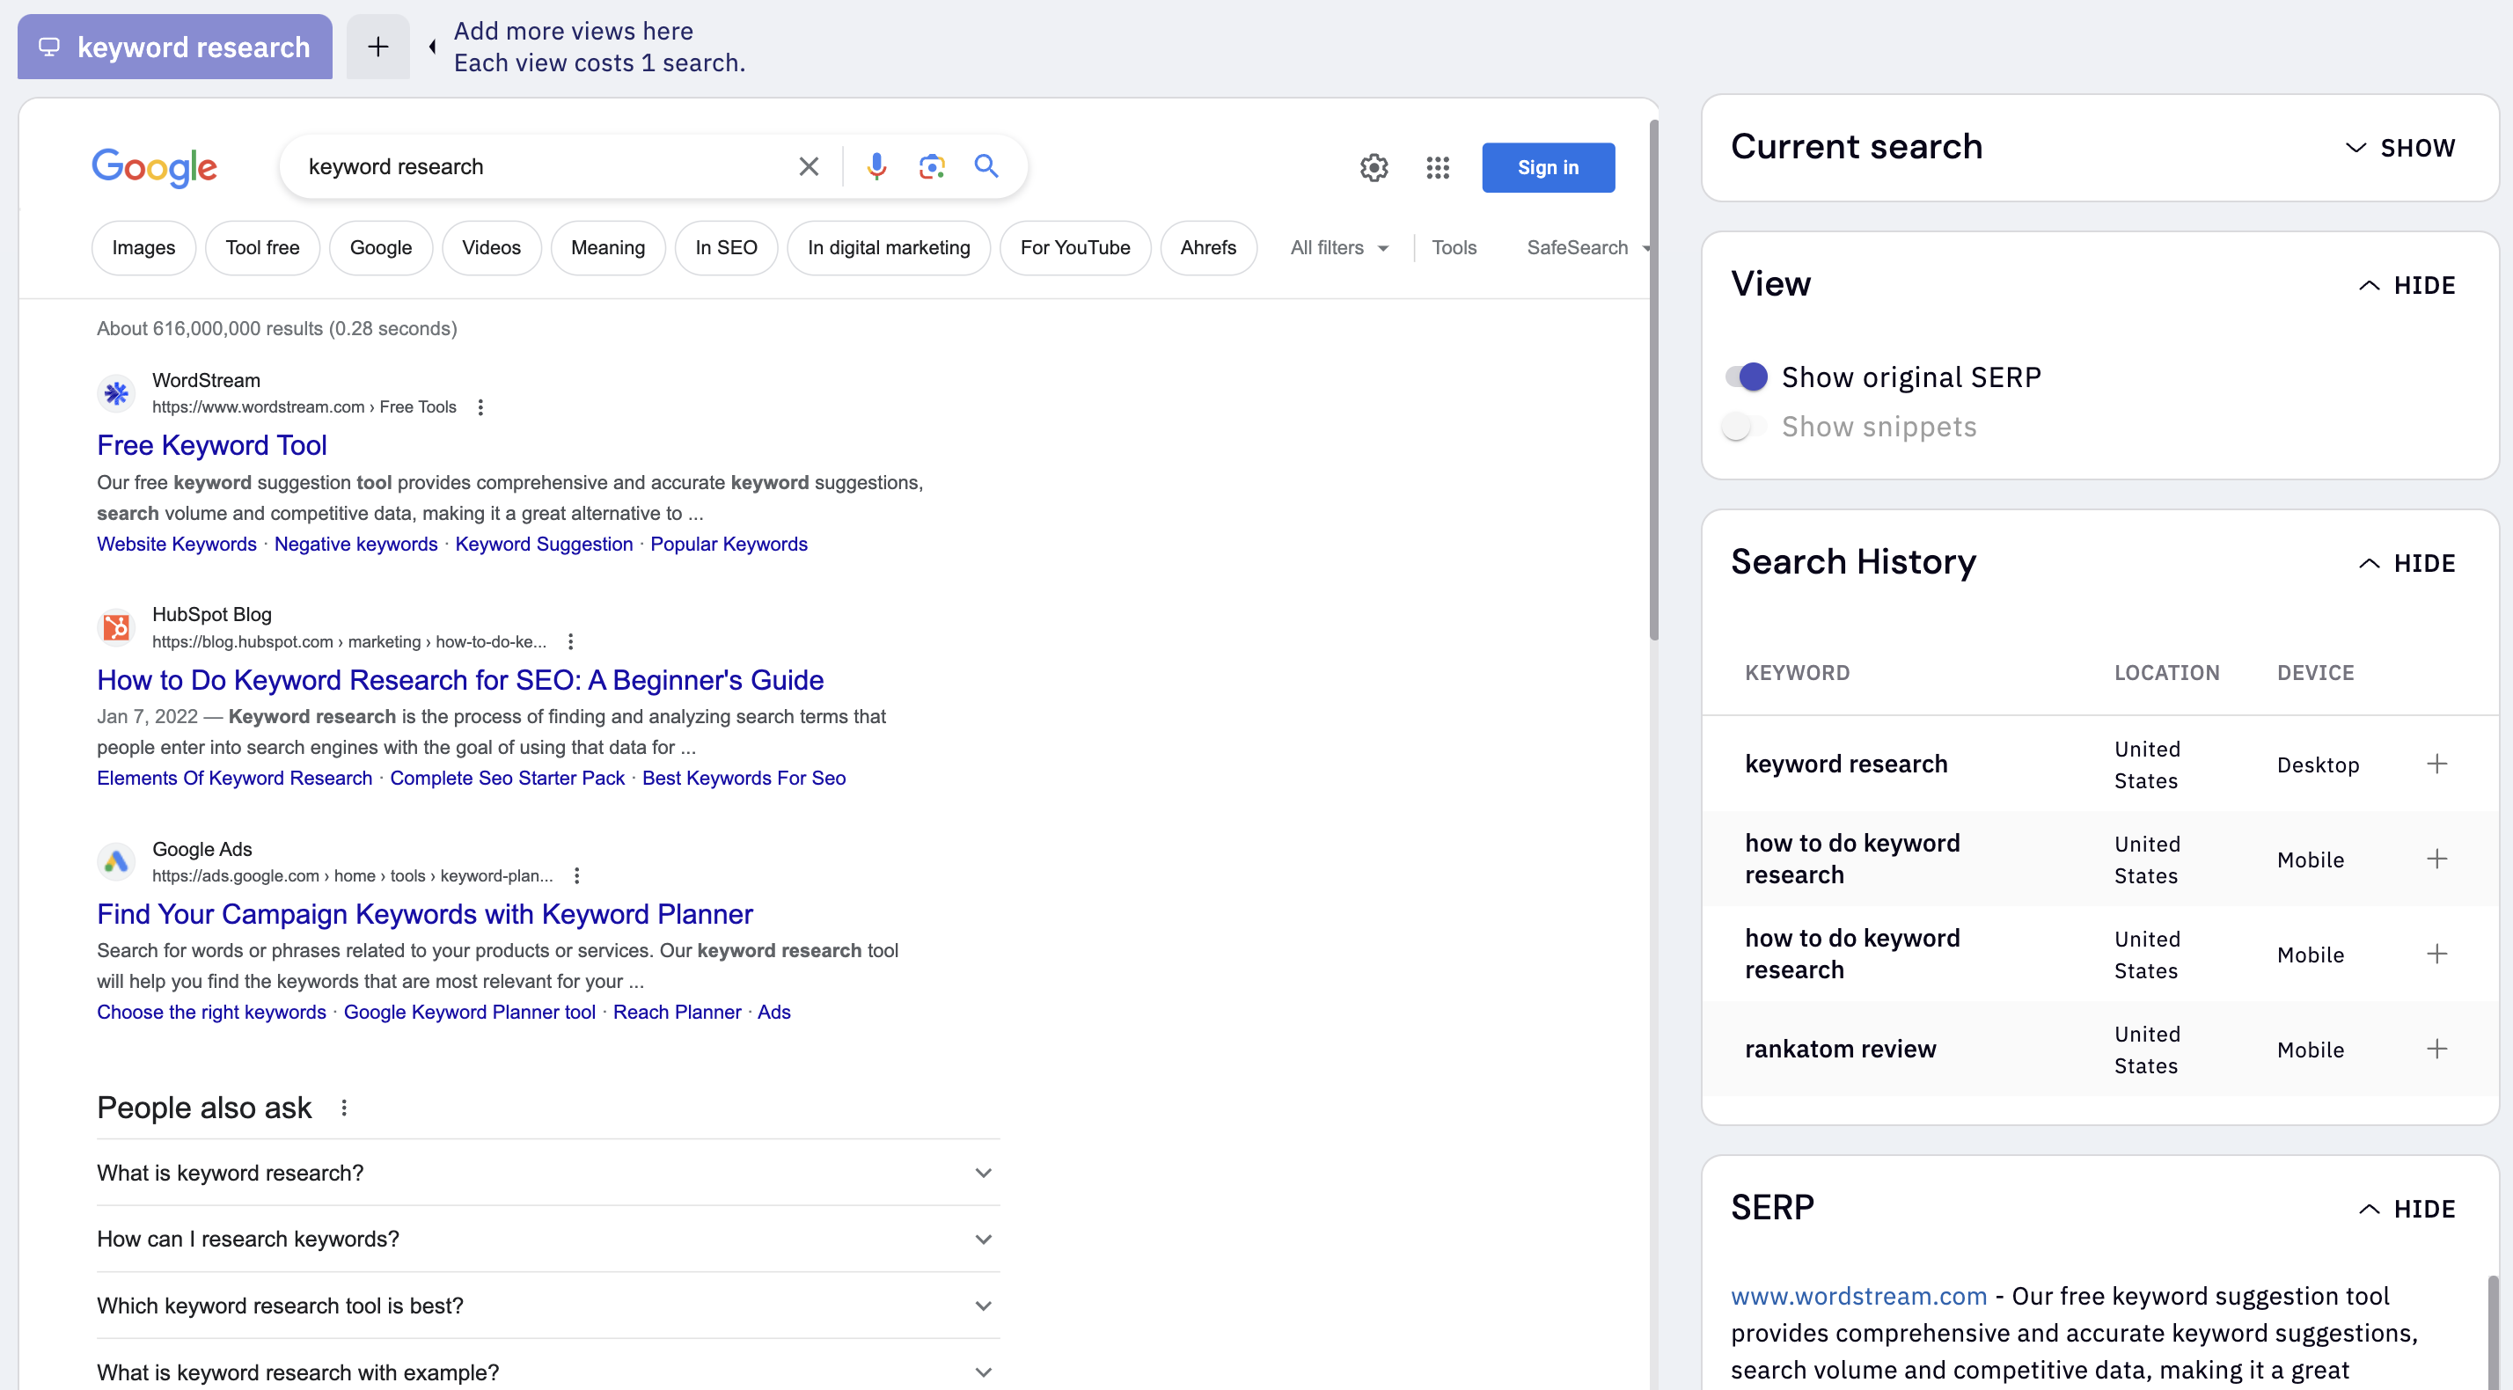
Task: Click 'rankatom review' keyword in history
Action: tap(1840, 1049)
